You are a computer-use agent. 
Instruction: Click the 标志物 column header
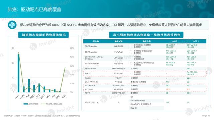(x=96, y=41)
